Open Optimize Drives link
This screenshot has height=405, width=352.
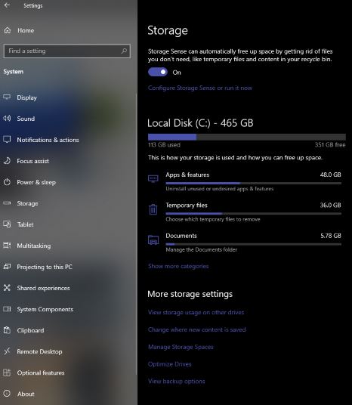170,364
